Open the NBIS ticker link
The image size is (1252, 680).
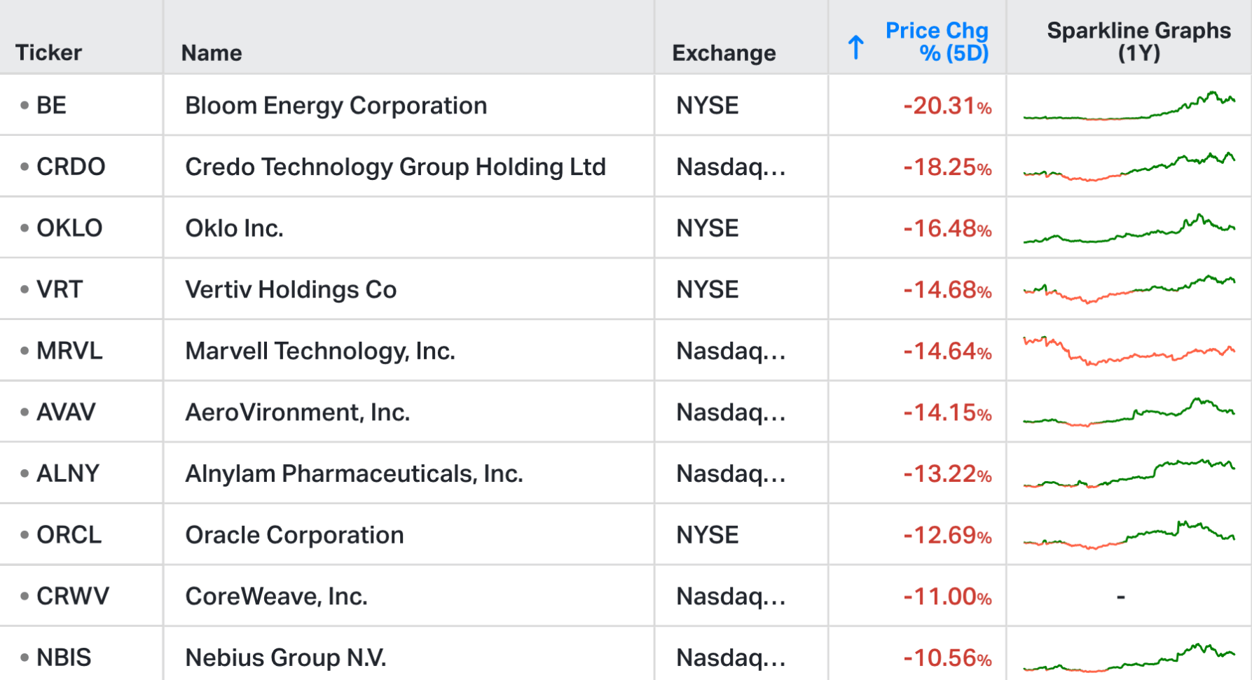coord(64,658)
